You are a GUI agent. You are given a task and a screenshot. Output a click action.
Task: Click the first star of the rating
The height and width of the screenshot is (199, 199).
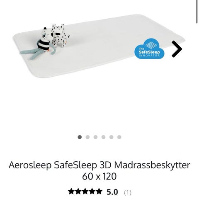(71, 192)
